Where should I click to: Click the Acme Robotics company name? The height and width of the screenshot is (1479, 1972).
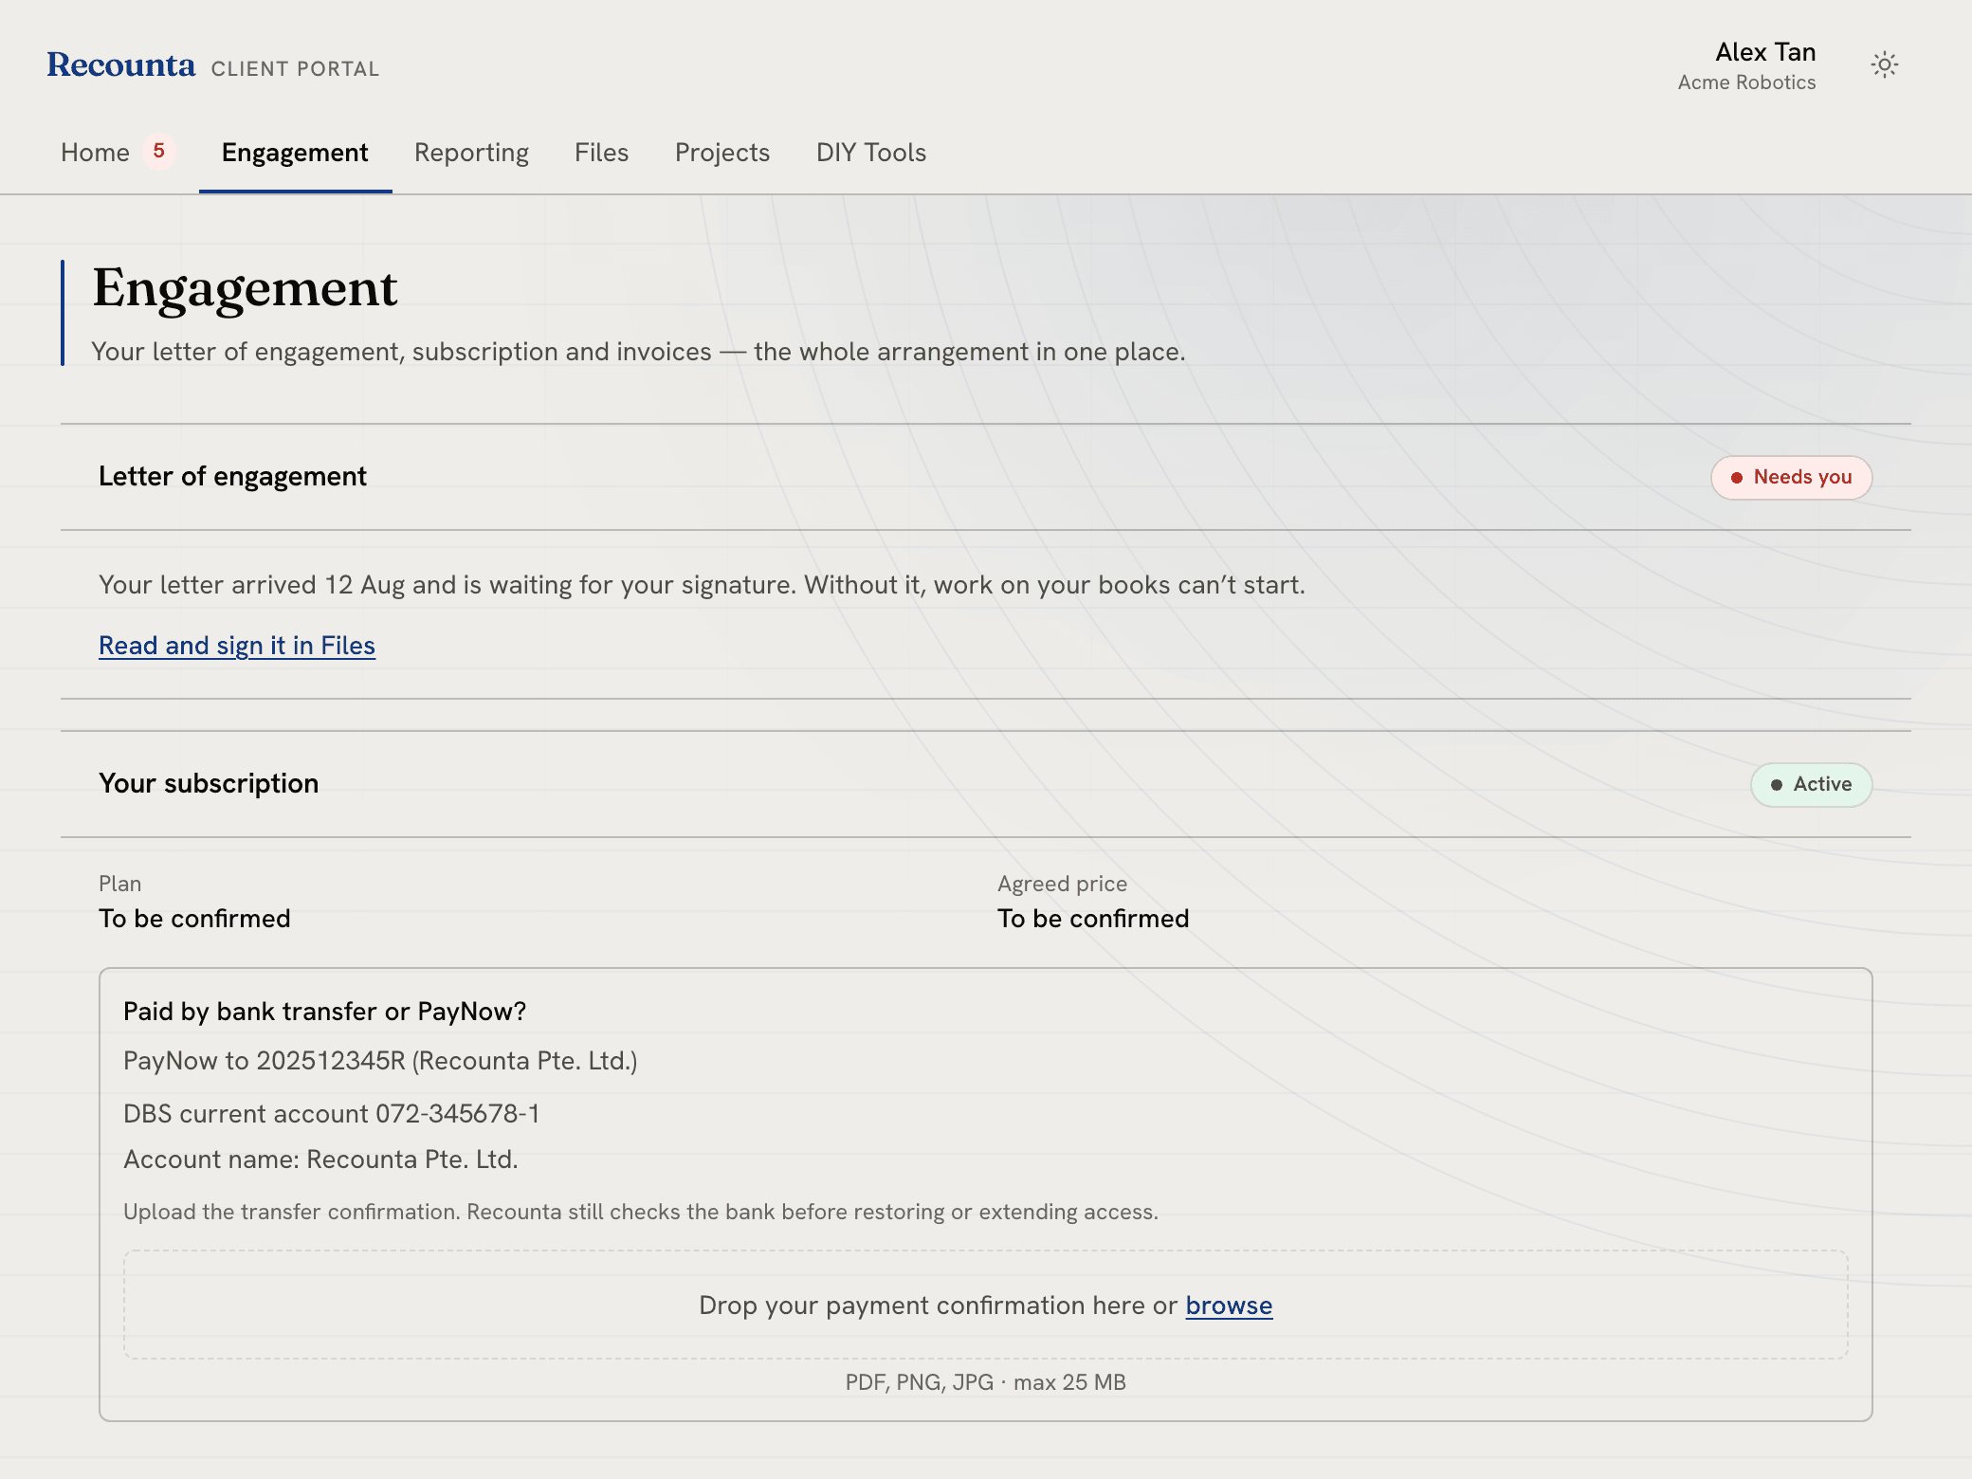(1746, 82)
